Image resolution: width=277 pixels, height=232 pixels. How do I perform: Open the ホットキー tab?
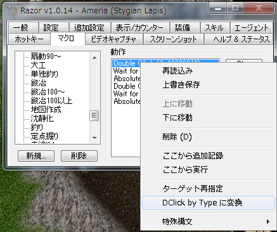tap(29, 39)
